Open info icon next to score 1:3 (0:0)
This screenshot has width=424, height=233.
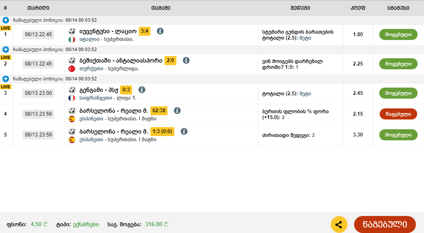[x=184, y=132]
